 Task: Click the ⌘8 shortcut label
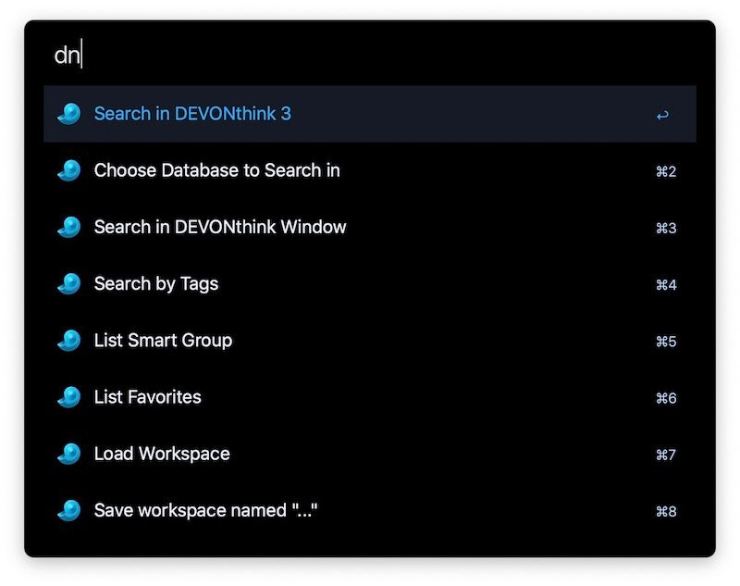pyautogui.click(x=666, y=511)
